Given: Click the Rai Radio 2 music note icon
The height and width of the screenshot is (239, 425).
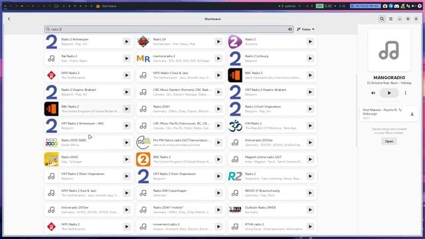Looking at the screenshot, I should 51,58.
